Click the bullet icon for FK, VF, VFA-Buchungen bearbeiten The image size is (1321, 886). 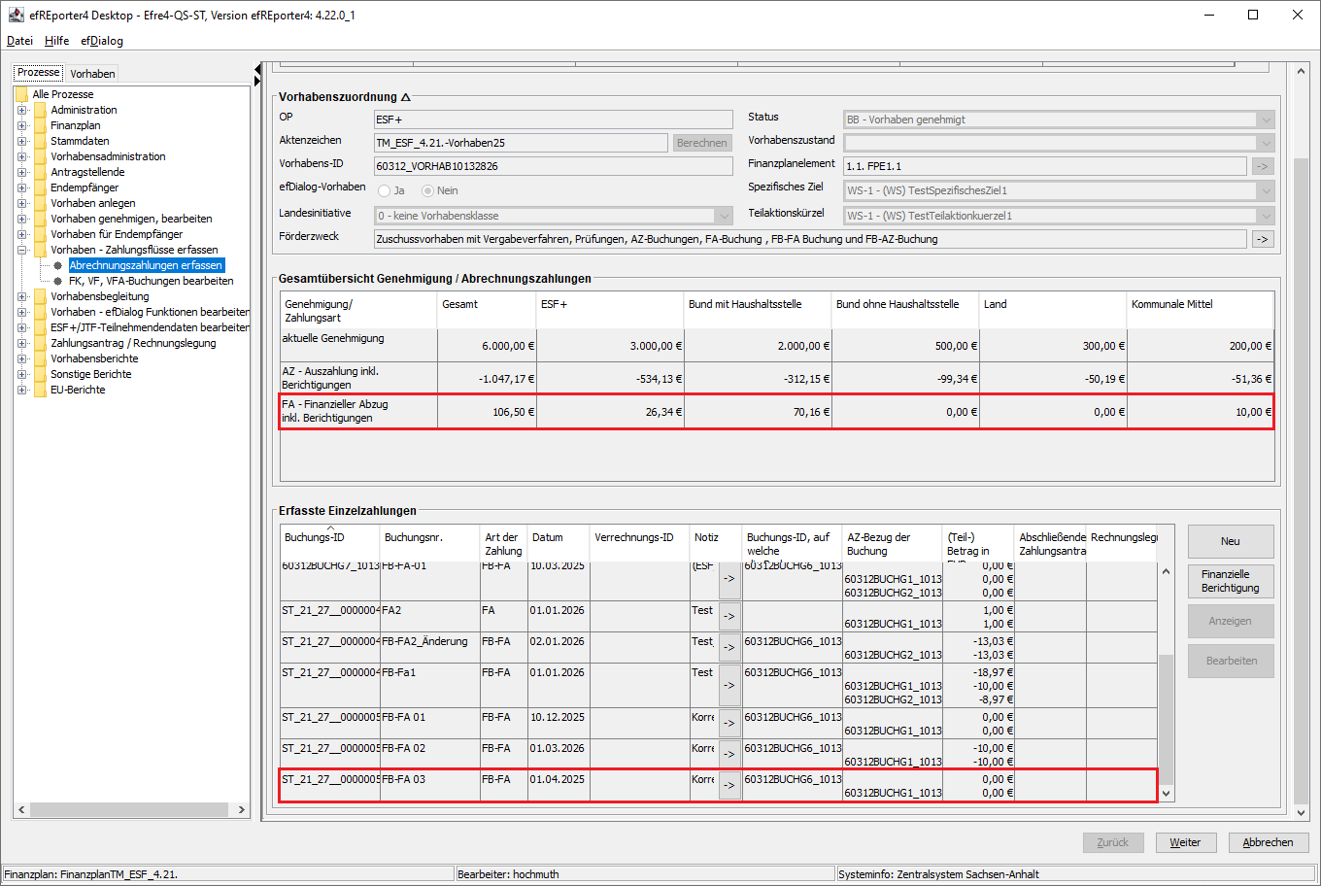[x=58, y=281]
